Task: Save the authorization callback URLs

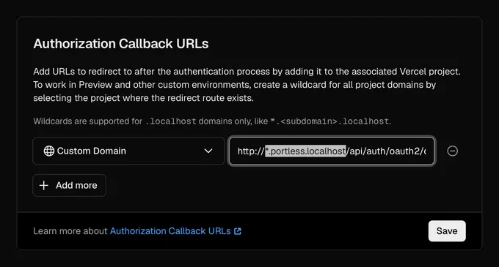Action: pos(447,231)
